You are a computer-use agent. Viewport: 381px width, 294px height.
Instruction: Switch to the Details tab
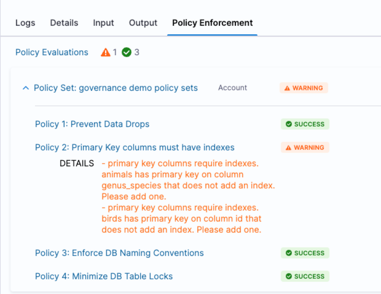[64, 23]
